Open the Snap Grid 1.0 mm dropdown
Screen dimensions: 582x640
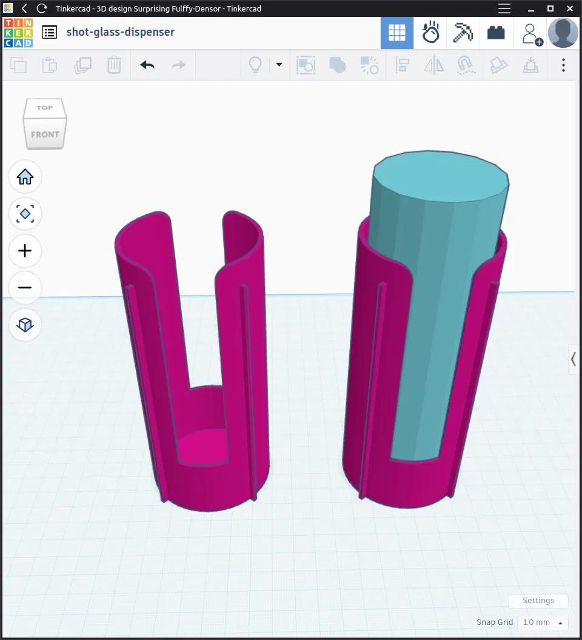(x=543, y=622)
